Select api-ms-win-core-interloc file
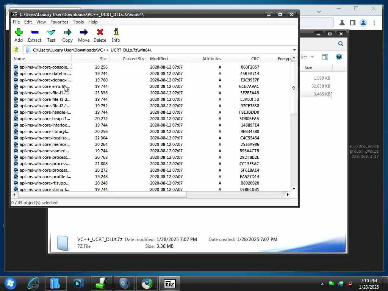Viewport: 388px width, 291px height. (x=45, y=125)
